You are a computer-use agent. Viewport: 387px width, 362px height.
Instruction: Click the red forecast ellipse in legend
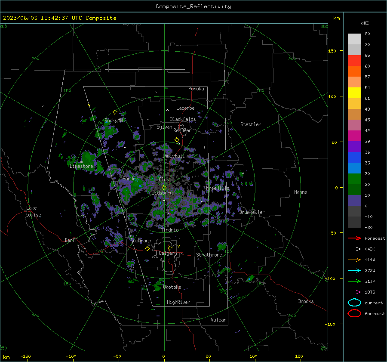tap(354, 313)
